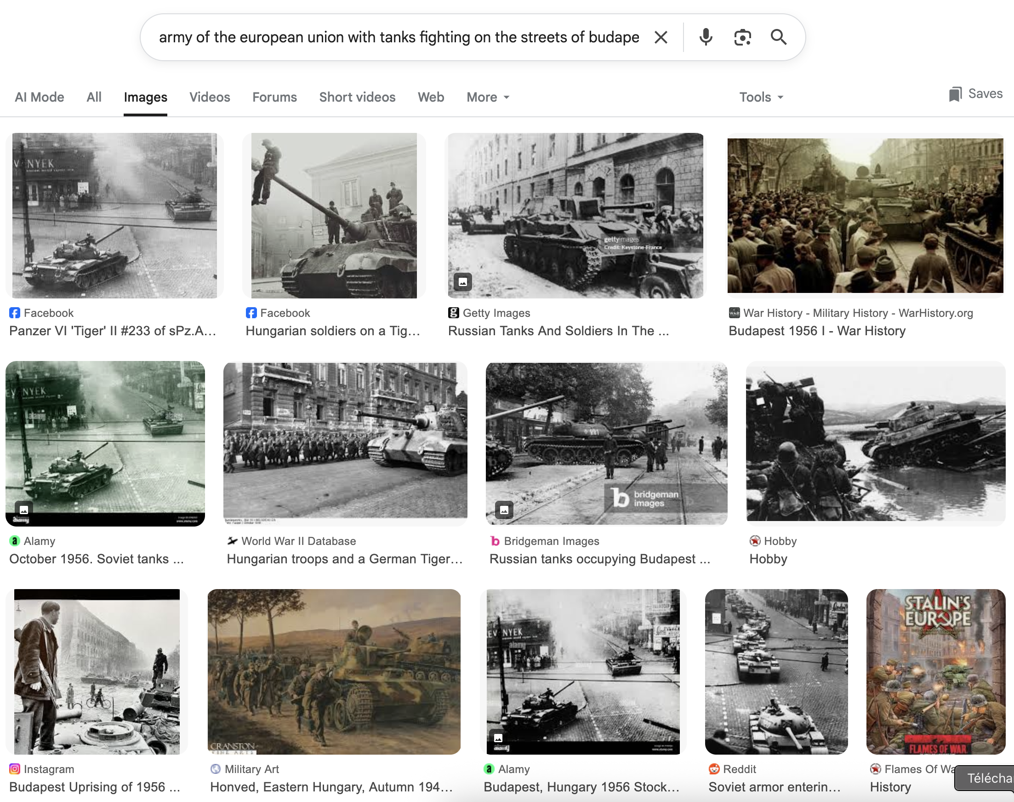Open the Stalin's Europe cover thumbnail
1014x802 pixels.
[x=936, y=671]
